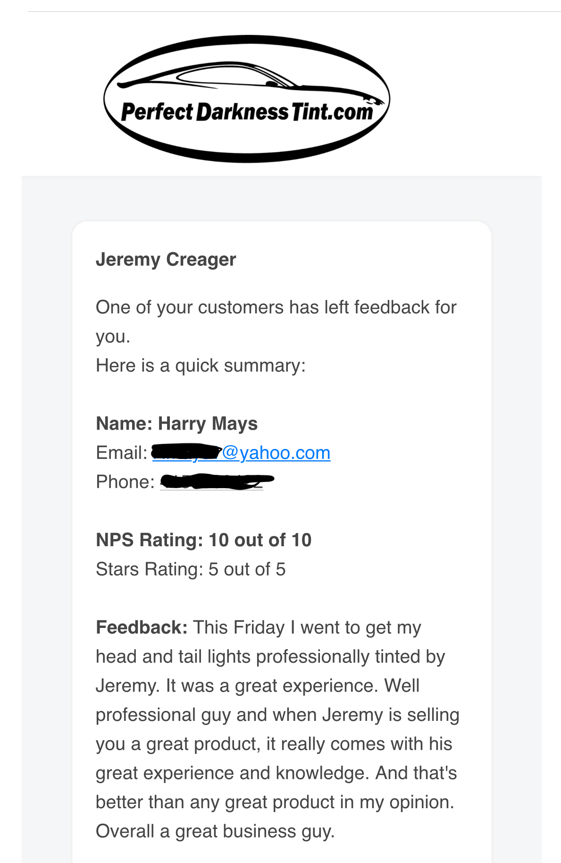Viewport: 561px width, 863px height.
Task: Click the 'It was a great experience' sentence
Action: click(272, 685)
